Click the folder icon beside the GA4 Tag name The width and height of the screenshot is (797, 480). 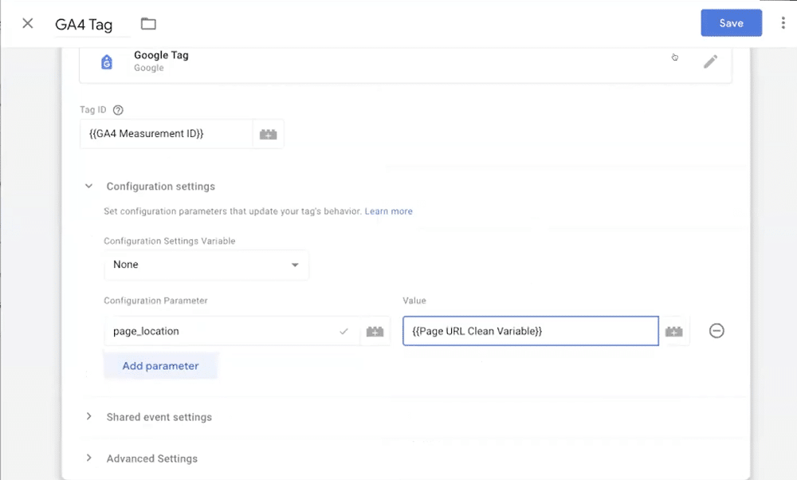click(x=148, y=23)
